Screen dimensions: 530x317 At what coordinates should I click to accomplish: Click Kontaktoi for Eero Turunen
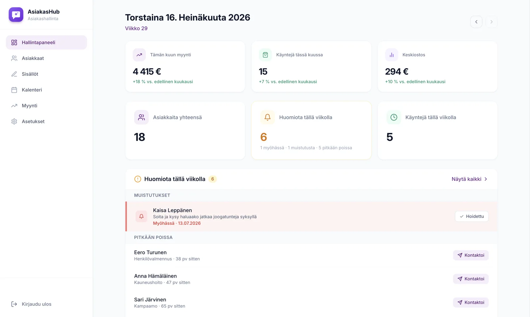click(471, 255)
